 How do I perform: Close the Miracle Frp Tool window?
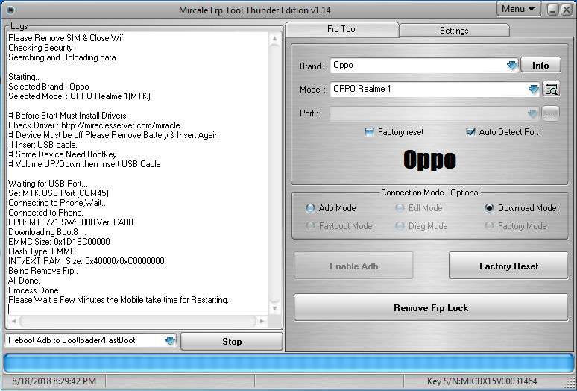pos(567,10)
